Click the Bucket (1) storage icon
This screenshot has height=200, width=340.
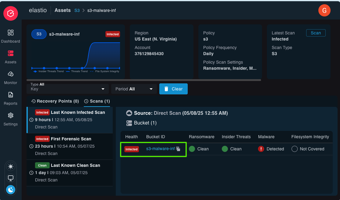tap(129, 123)
